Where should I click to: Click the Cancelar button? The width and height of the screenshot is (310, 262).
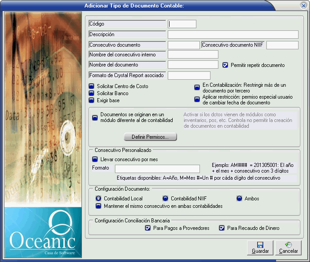point(289,247)
